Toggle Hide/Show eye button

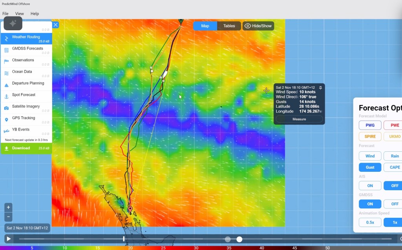click(258, 26)
